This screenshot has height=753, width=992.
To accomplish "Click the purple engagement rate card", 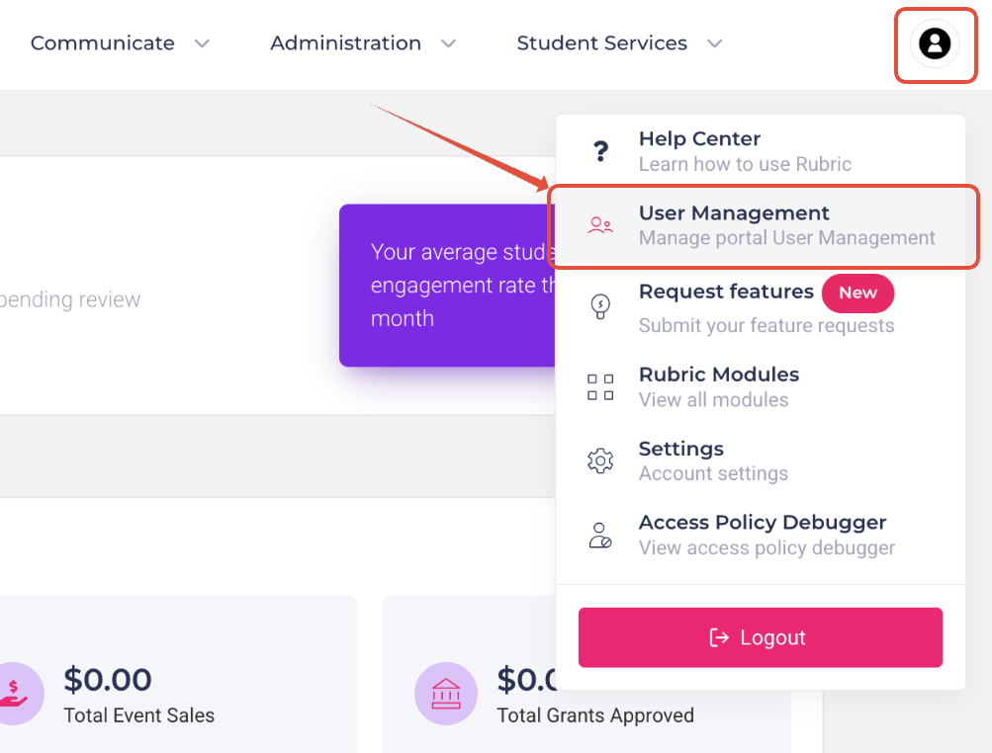I will (x=448, y=286).
